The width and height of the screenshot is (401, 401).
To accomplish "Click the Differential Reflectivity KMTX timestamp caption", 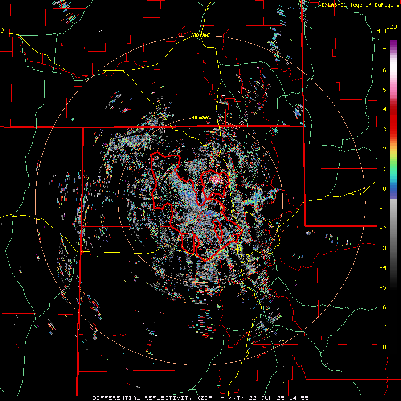I will tap(200, 398).
